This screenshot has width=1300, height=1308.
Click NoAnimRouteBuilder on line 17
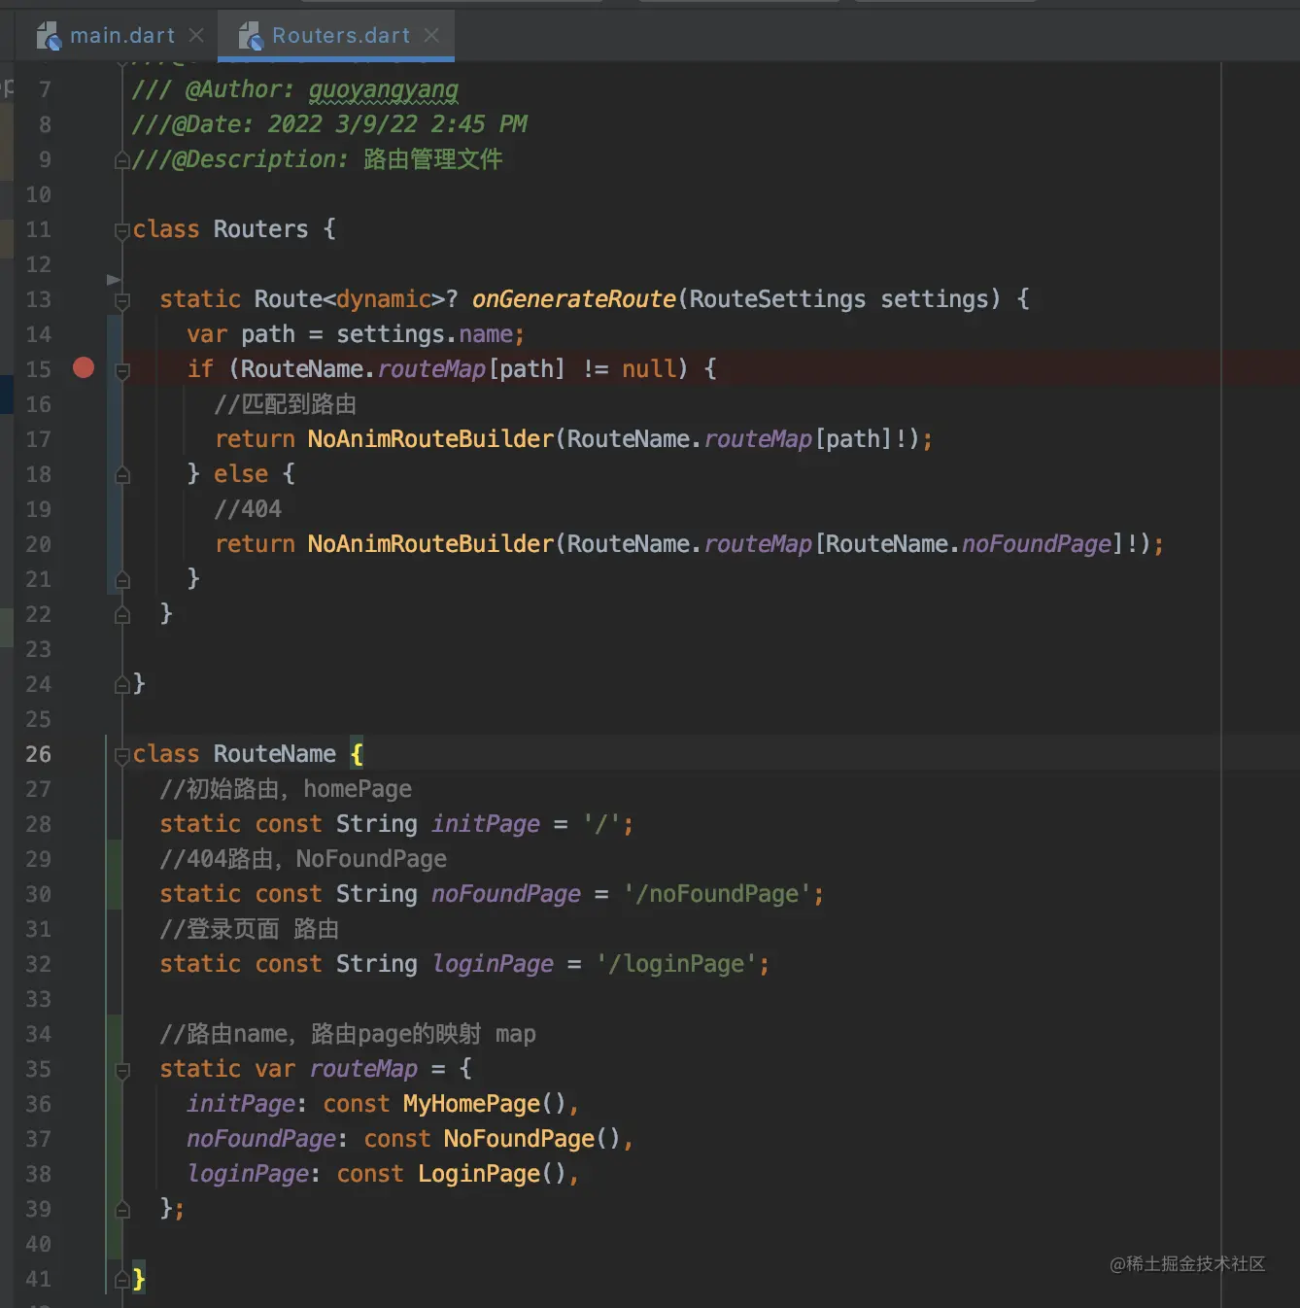click(430, 439)
